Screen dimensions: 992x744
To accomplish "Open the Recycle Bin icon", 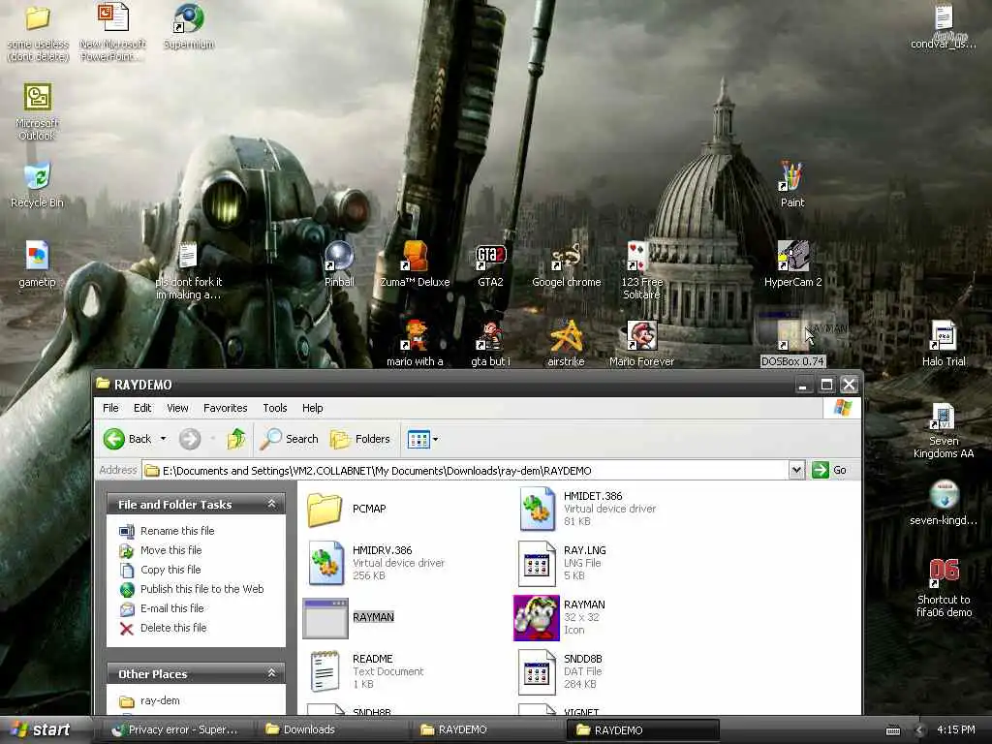I will [38, 185].
